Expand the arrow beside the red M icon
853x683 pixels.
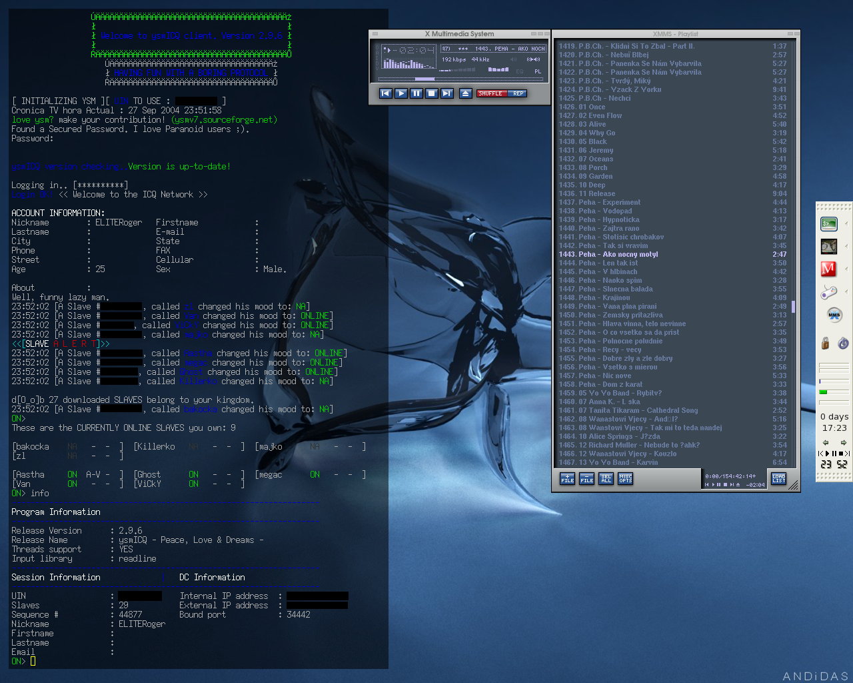(x=846, y=269)
